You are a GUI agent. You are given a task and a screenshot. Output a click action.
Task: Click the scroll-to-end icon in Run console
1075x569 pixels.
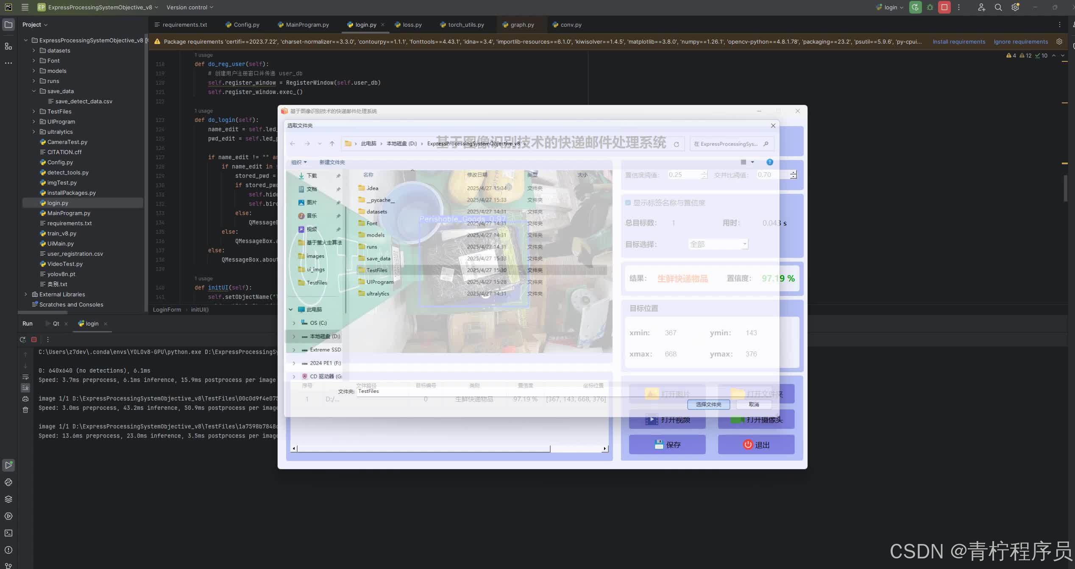[25, 387]
